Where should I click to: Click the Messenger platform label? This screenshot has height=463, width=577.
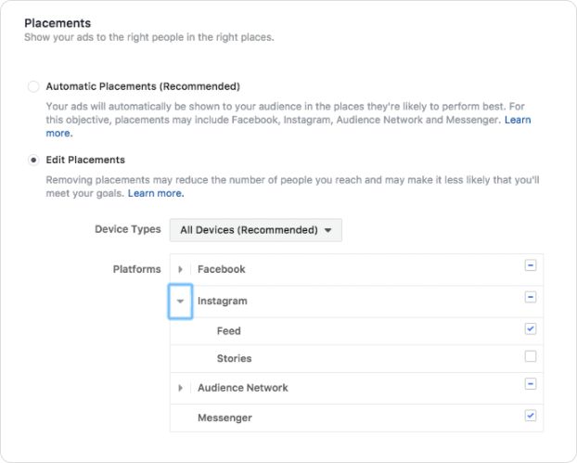pos(224,418)
